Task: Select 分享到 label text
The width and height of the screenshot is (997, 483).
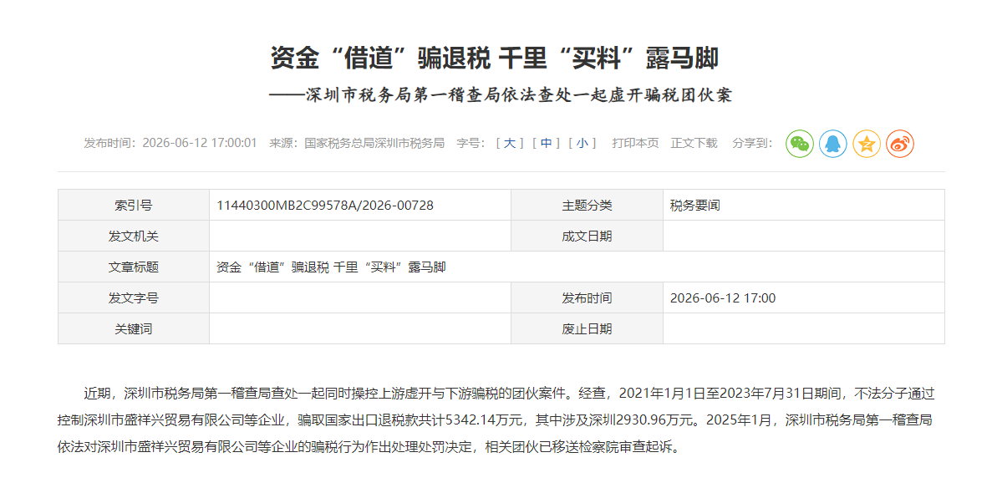Action: (752, 143)
